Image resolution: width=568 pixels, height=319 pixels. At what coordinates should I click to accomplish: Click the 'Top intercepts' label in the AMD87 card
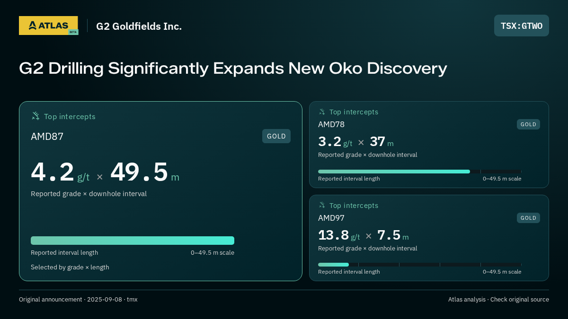click(70, 116)
